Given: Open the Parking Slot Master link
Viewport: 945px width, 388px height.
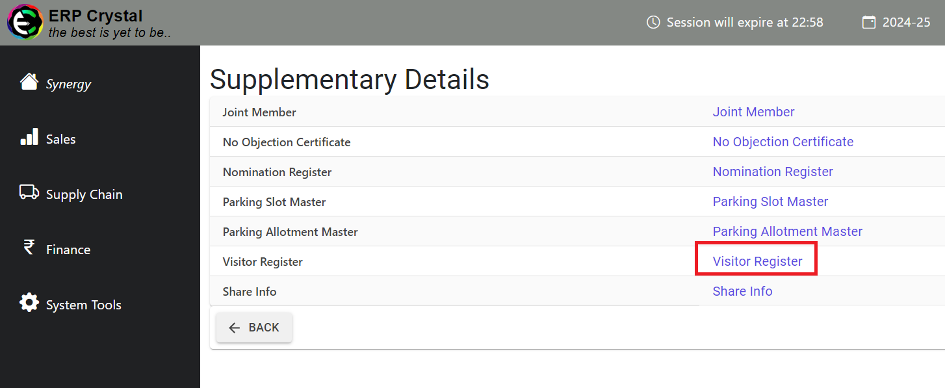Looking at the screenshot, I should (770, 201).
